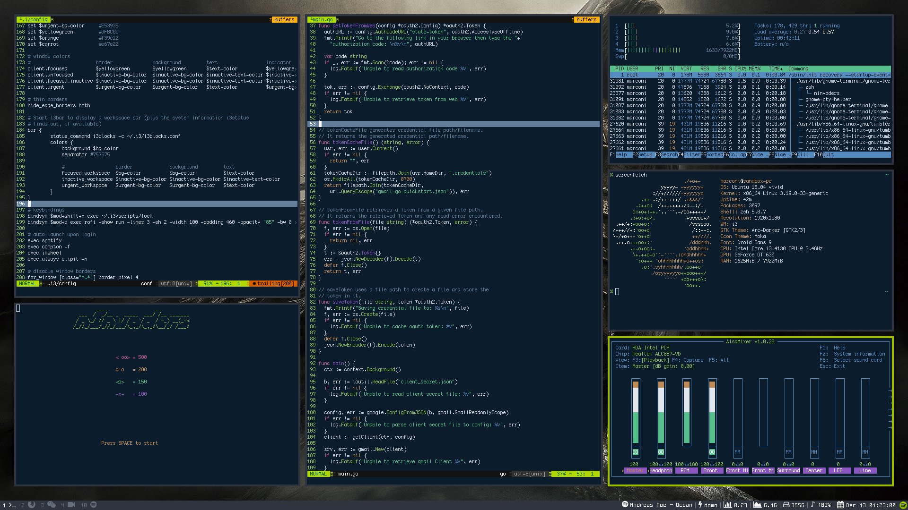This screenshot has height=510, width=908.
Task: Click the calendar icon in the status bar
Action: [840, 505]
